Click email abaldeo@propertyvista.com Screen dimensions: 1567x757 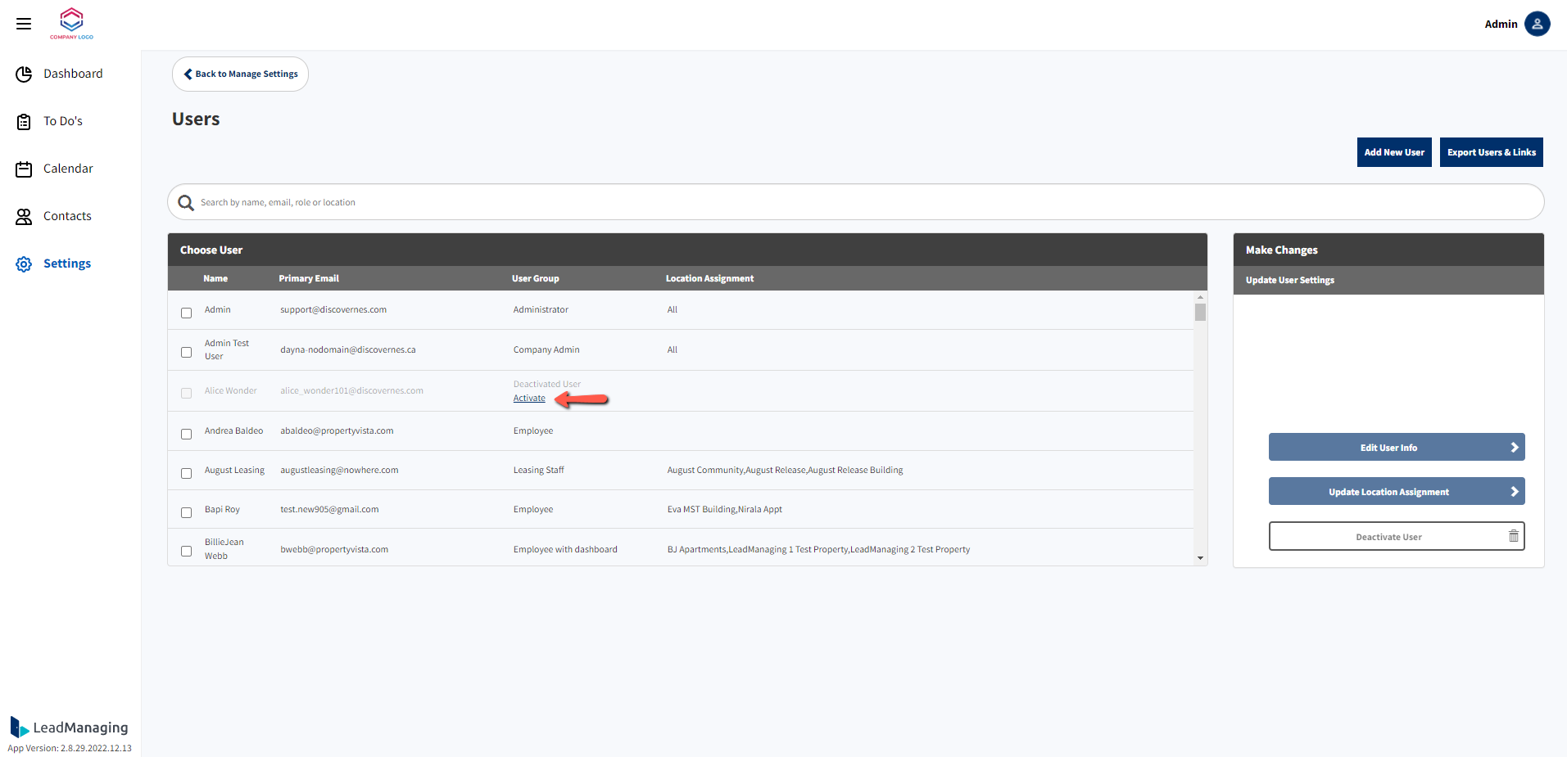[x=337, y=430]
